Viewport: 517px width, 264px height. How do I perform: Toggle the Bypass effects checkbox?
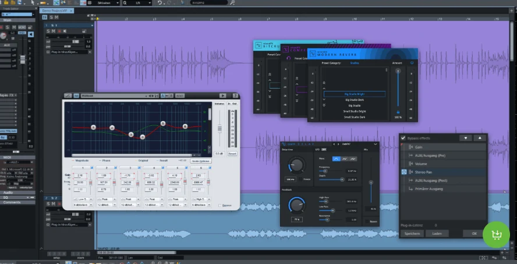[403, 138]
